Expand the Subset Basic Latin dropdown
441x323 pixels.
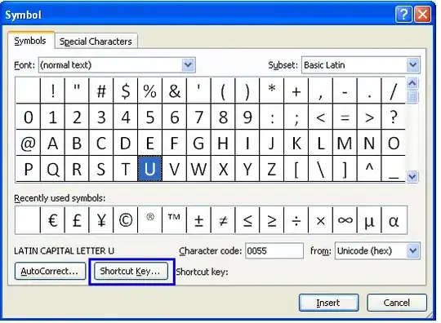[x=413, y=65]
